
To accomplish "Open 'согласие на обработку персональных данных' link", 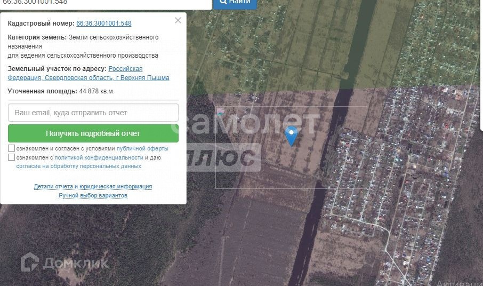I will click(x=78, y=166).
